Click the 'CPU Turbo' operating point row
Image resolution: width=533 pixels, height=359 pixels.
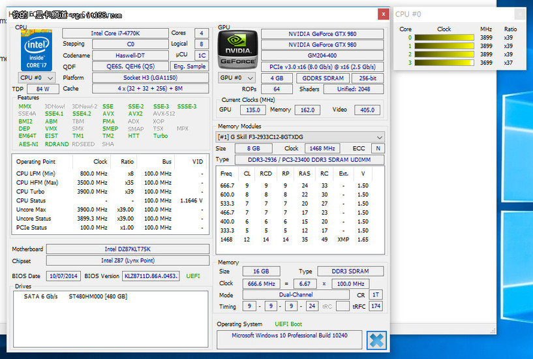pos(110,192)
